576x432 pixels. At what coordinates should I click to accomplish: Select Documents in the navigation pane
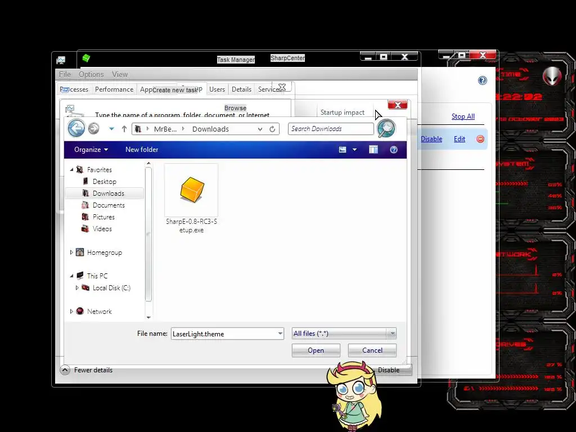pyautogui.click(x=109, y=205)
